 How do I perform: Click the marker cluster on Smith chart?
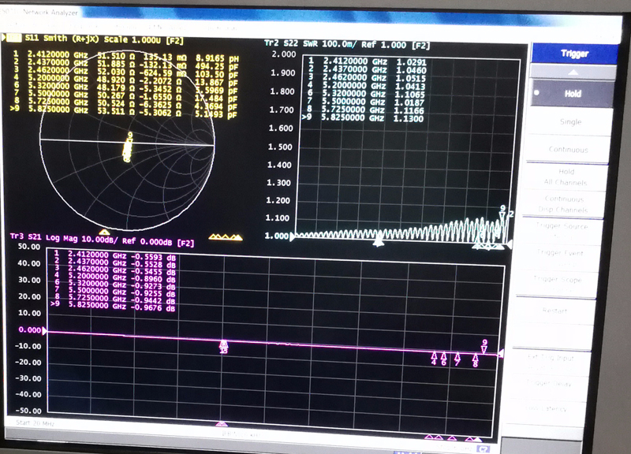[127, 147]
